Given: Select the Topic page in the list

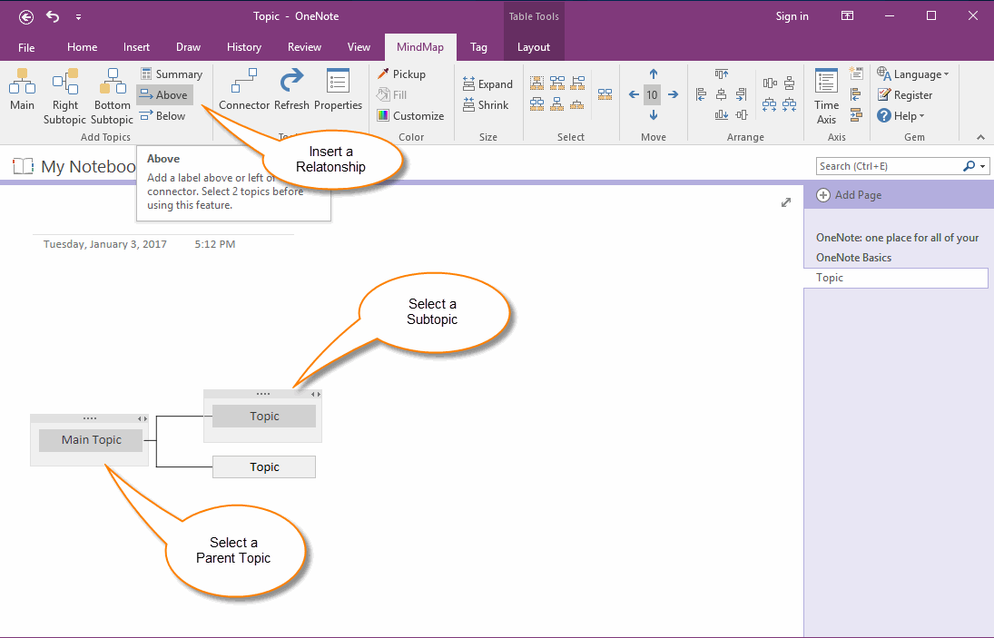Looking at the screenshot, I should tap(896, 278).
